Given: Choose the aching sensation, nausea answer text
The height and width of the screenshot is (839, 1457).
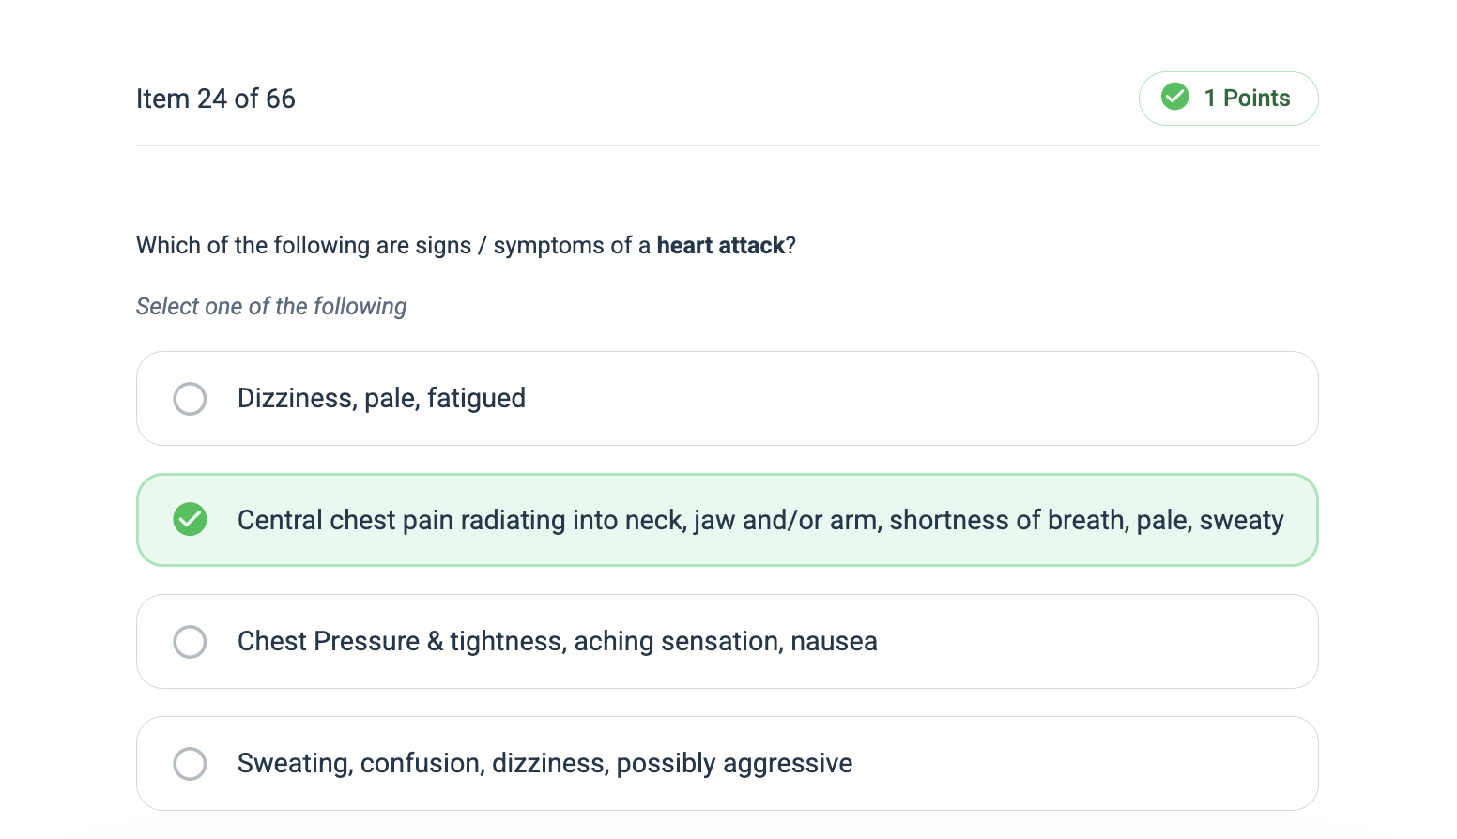Looking at the screenshot, I should coord(726,641).
